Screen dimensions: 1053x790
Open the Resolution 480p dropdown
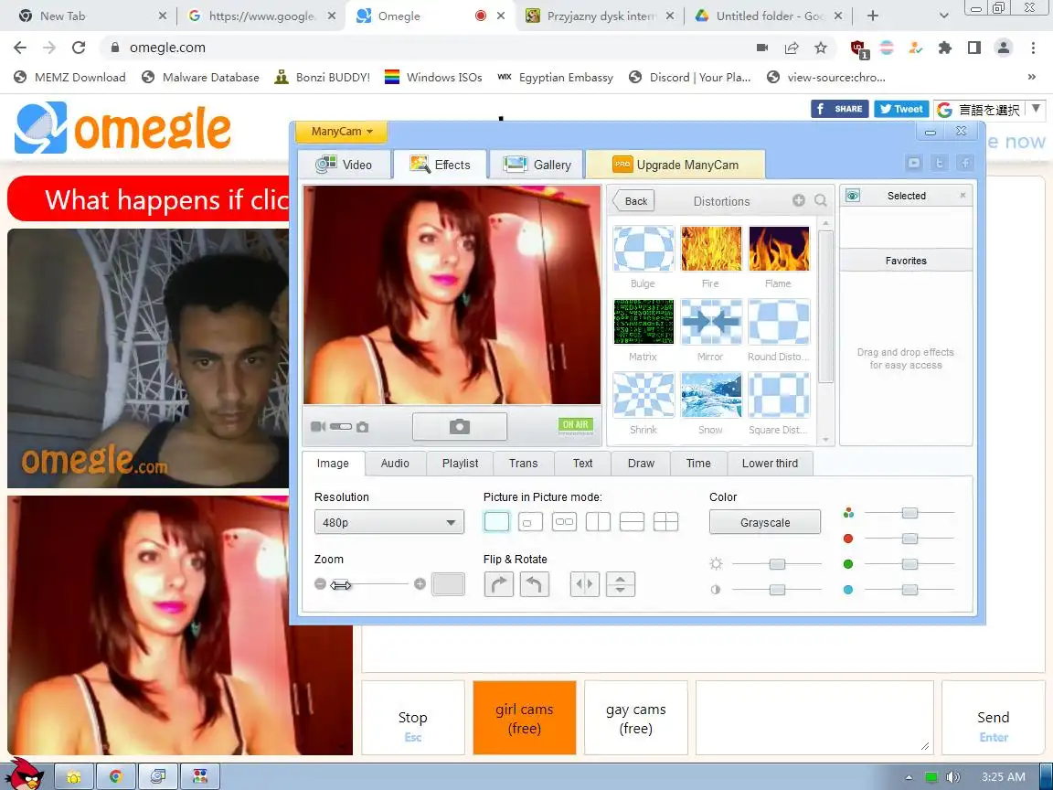[x=388, y=522]
